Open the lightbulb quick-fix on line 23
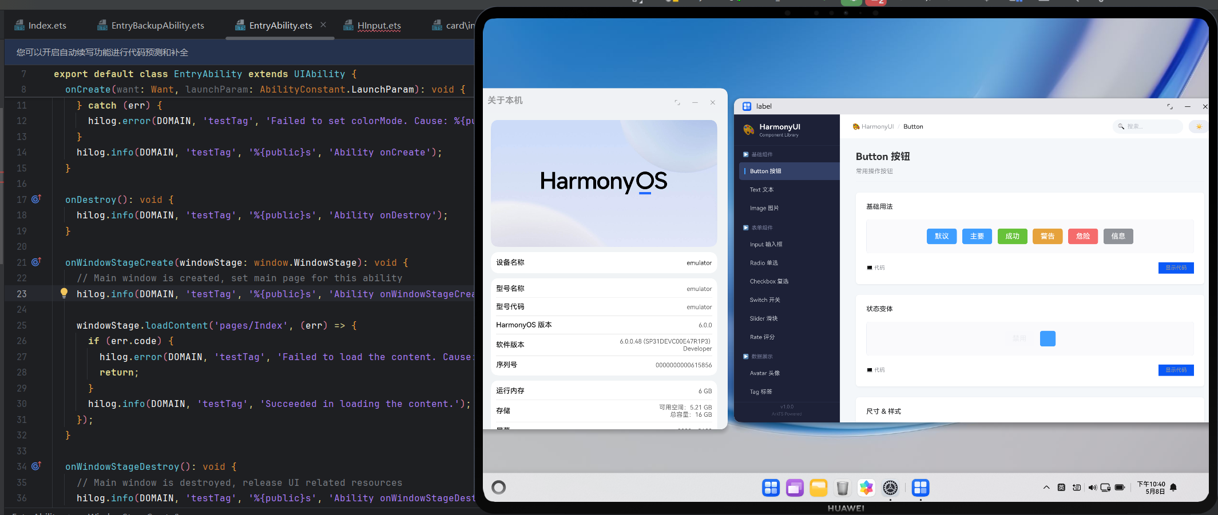Image resolution: width=1218 pixels, height=515 pixels. coord(64,293)
